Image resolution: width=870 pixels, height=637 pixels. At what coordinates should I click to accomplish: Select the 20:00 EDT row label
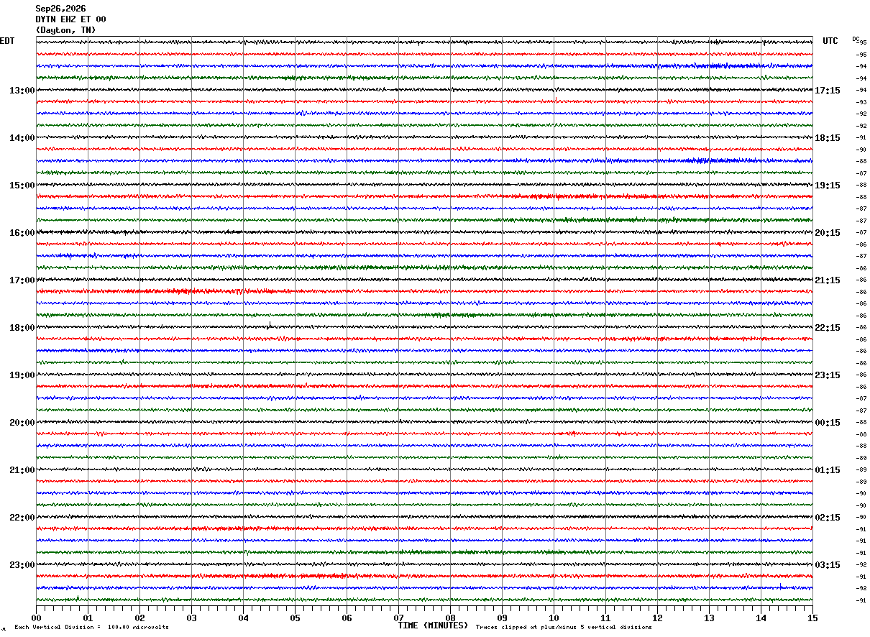22,423
